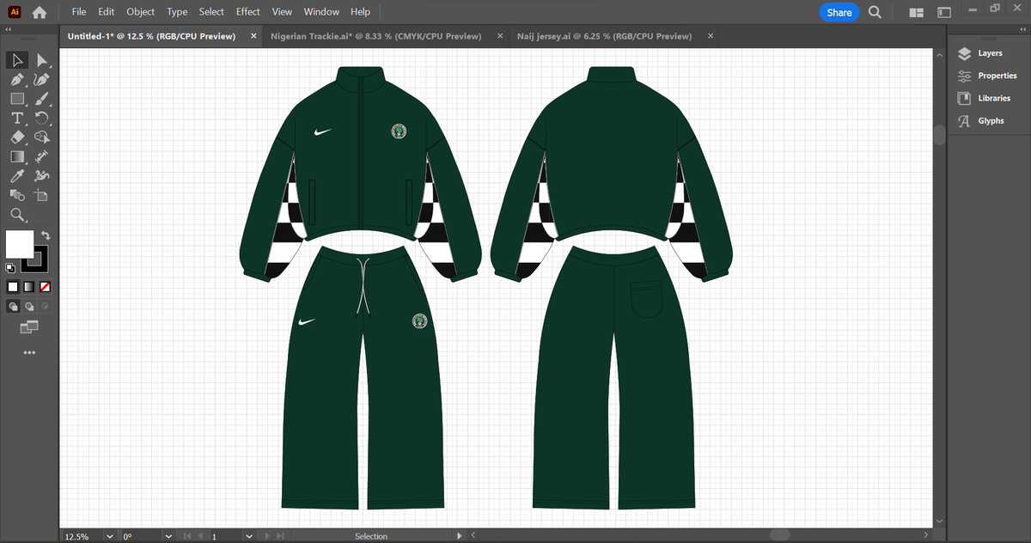Screen dimensions: 1031x543
Task: Select the Type tool
Action: click(x=17, y=118)
